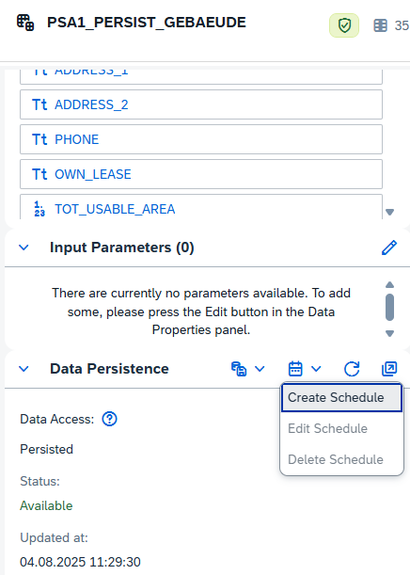Viewport: 410px width, 575px height.
Task: Collapse the Data Persistence section
Action: coord(24,369)
